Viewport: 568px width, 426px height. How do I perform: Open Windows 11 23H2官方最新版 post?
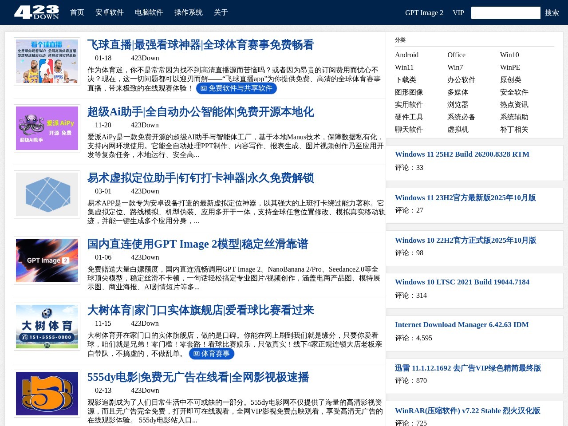465,197
